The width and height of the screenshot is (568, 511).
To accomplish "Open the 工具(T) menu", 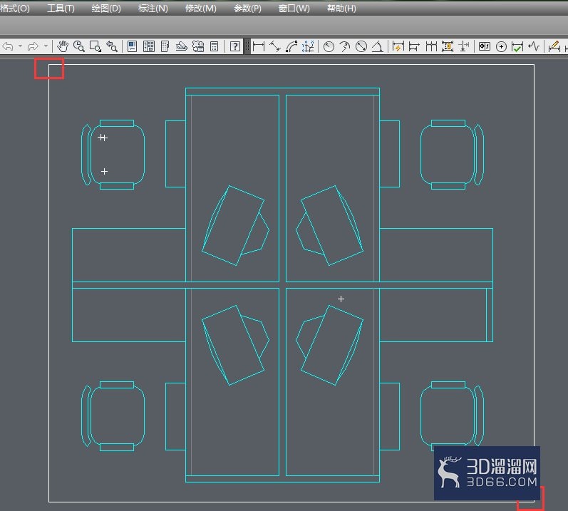I will (61, 8).
